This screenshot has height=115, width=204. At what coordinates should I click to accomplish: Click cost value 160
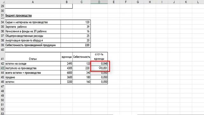[x=82, y=82]
